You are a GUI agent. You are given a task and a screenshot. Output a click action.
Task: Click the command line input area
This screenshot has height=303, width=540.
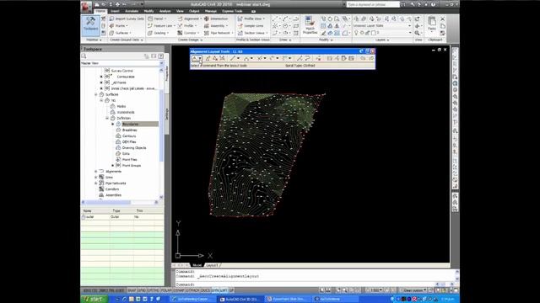pos(306,284)
